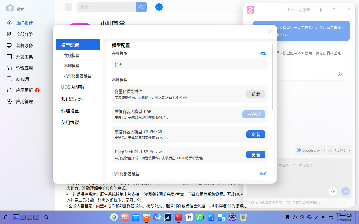Open the hamburger menu in the assistant window
The width and height of the screenshot is (359, 224).
[x=334, y=10]
